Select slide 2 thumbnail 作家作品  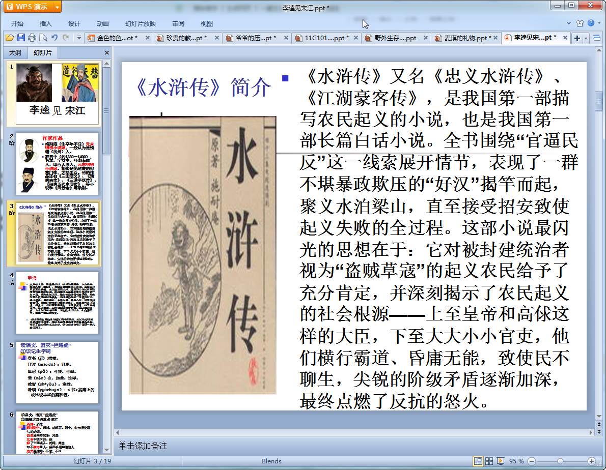click(57, 164)
